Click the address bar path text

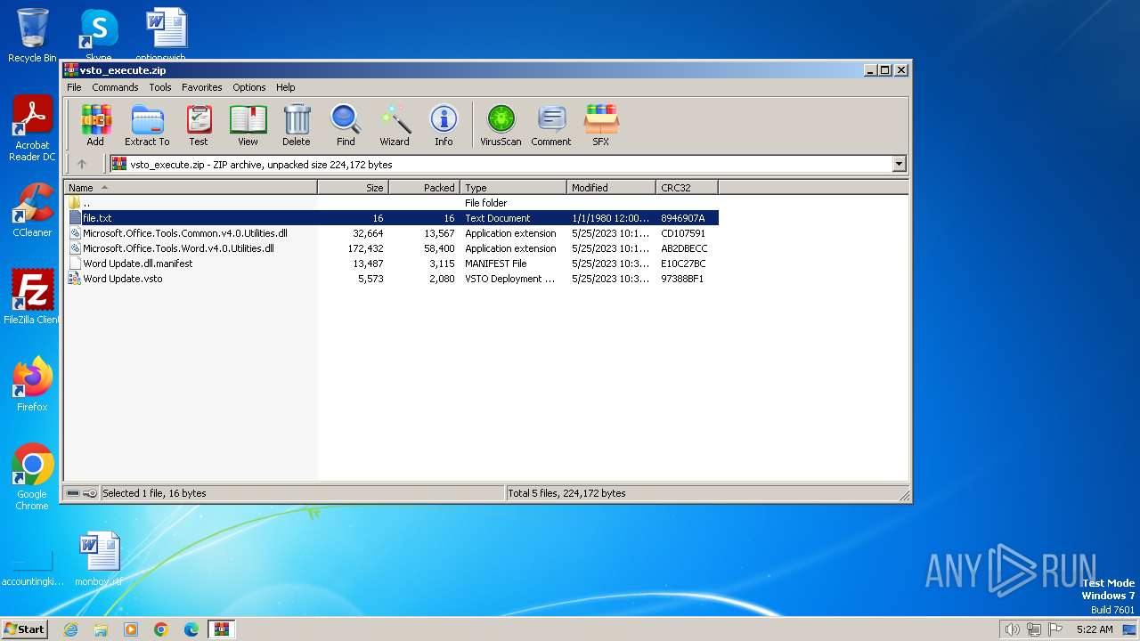261,165
